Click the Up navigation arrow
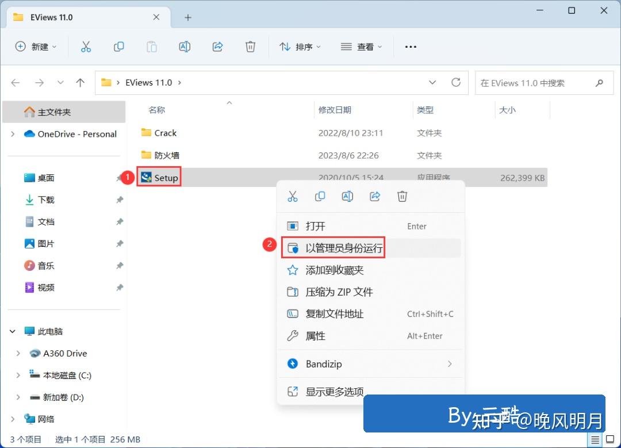This screenshot has height=448, width=621. click(x=80, y=82)
